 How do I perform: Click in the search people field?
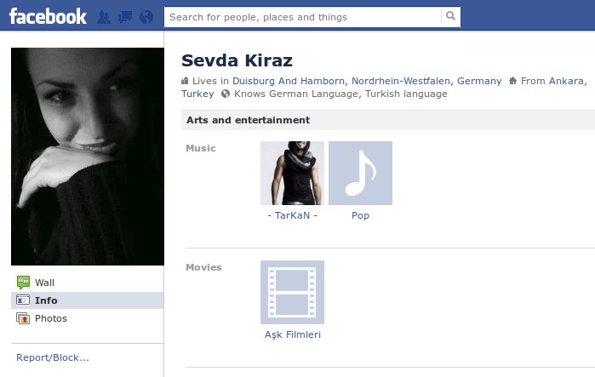[303, 17]
